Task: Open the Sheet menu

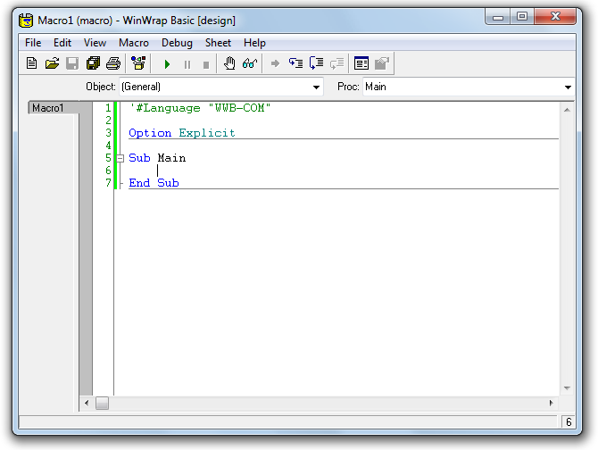Action: tap(218, 43)
